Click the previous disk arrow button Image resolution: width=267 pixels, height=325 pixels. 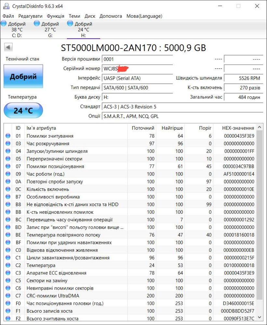(x=8, y=47)
